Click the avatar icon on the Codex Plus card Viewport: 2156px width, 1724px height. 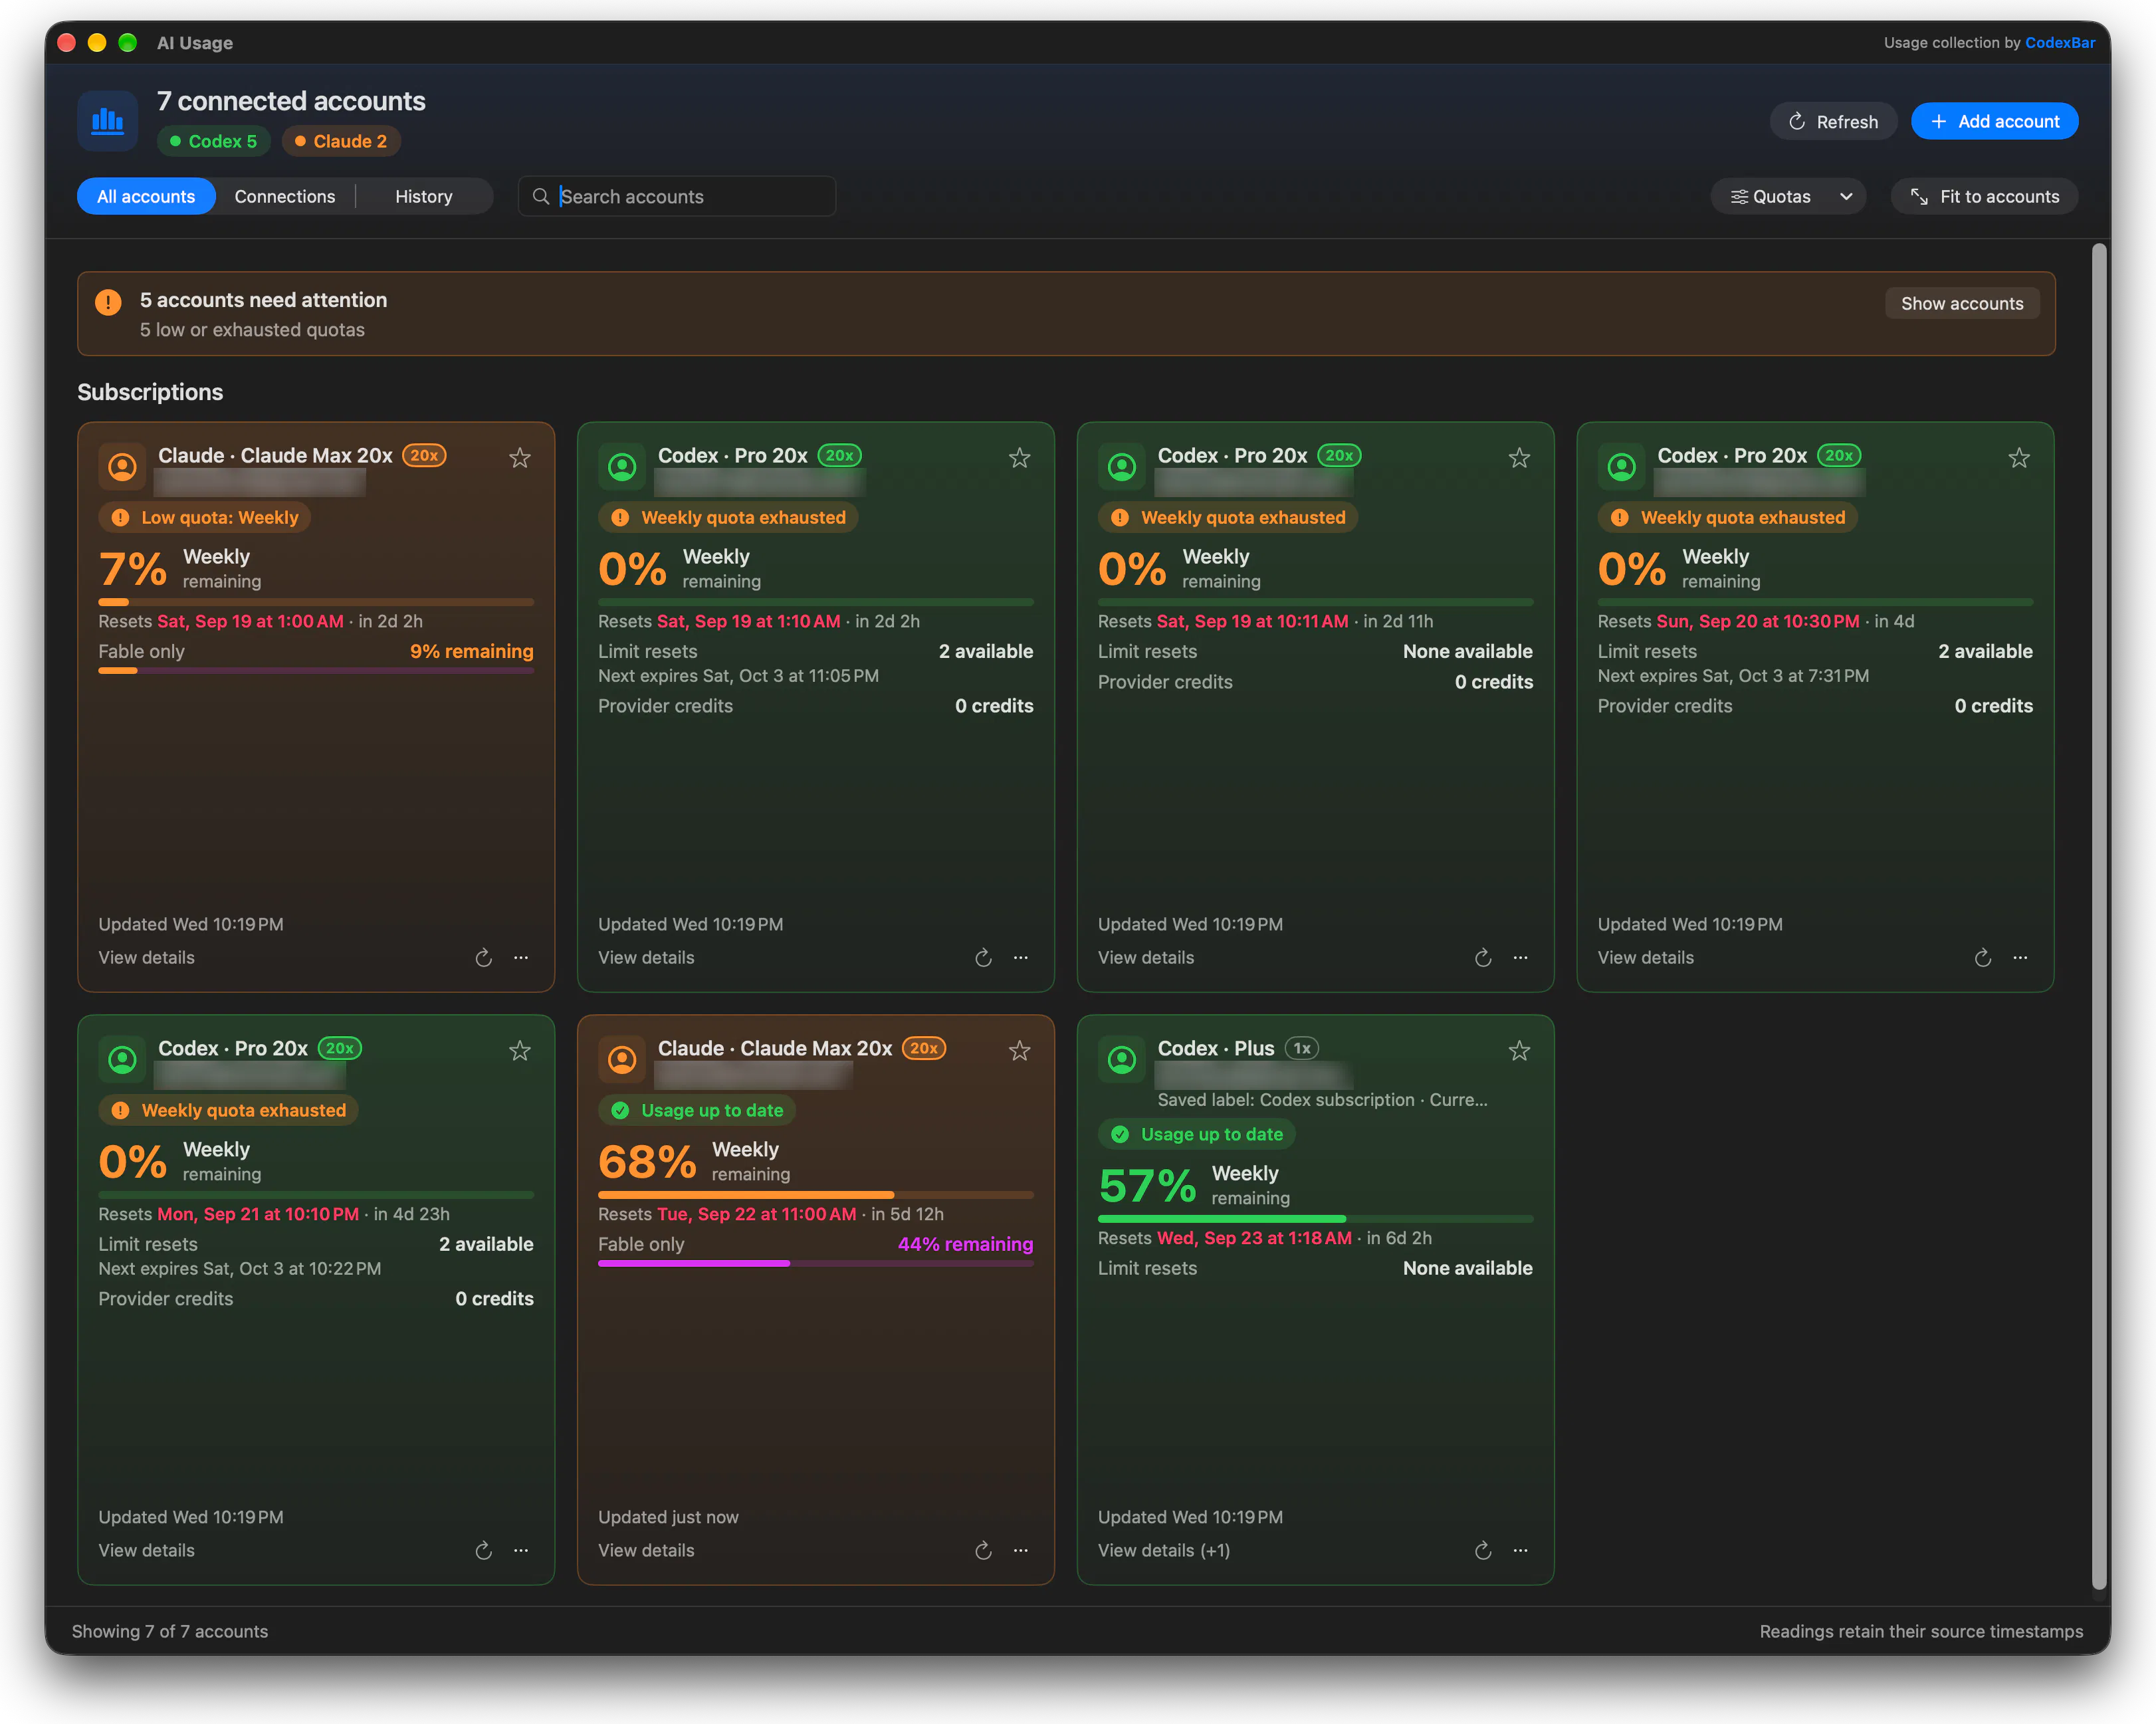[x=1122, y=1059]
